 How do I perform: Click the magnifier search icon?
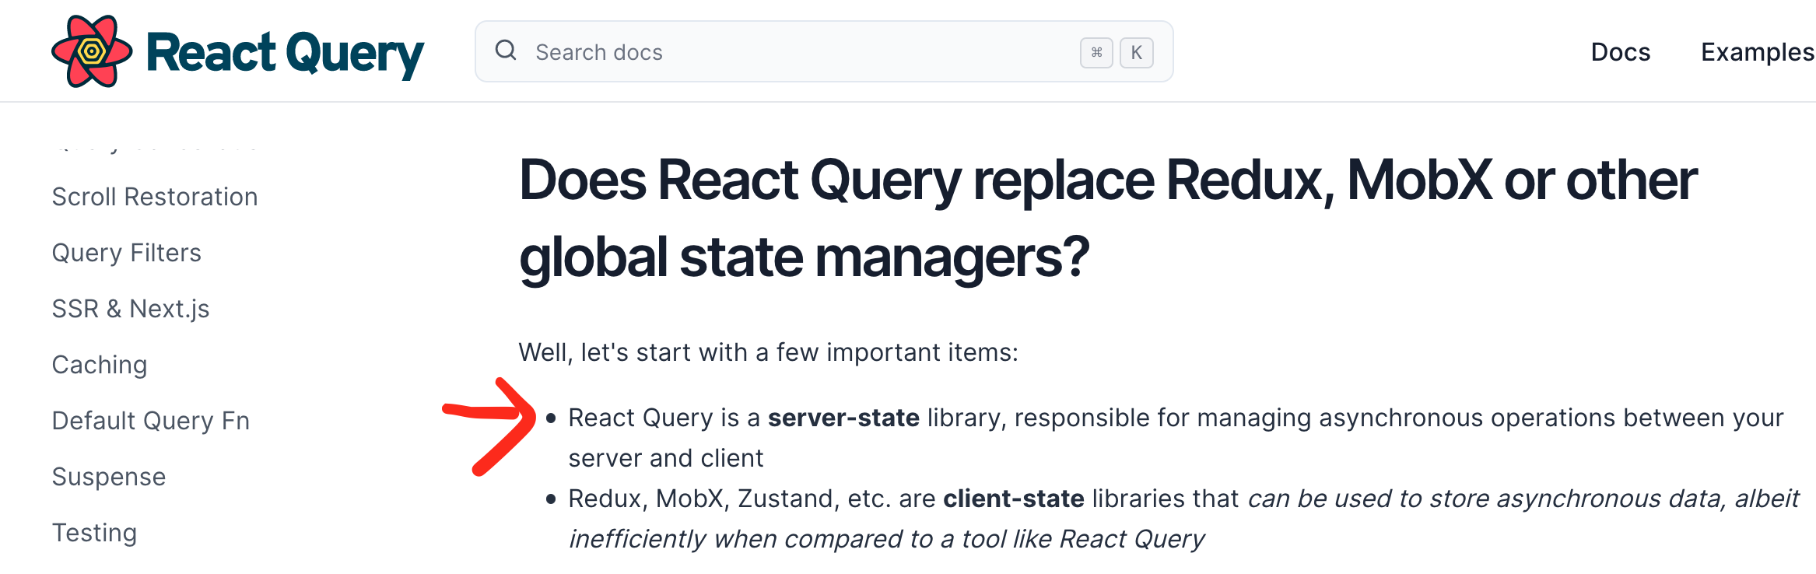506,51
